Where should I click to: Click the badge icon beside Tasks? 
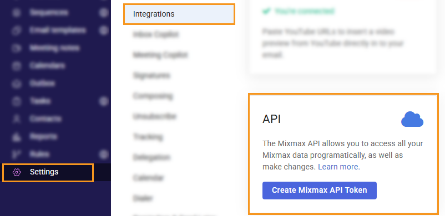[x=104, y=101]
